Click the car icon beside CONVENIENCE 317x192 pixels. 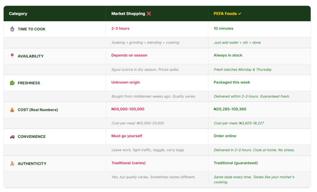[x=12, y=137]
